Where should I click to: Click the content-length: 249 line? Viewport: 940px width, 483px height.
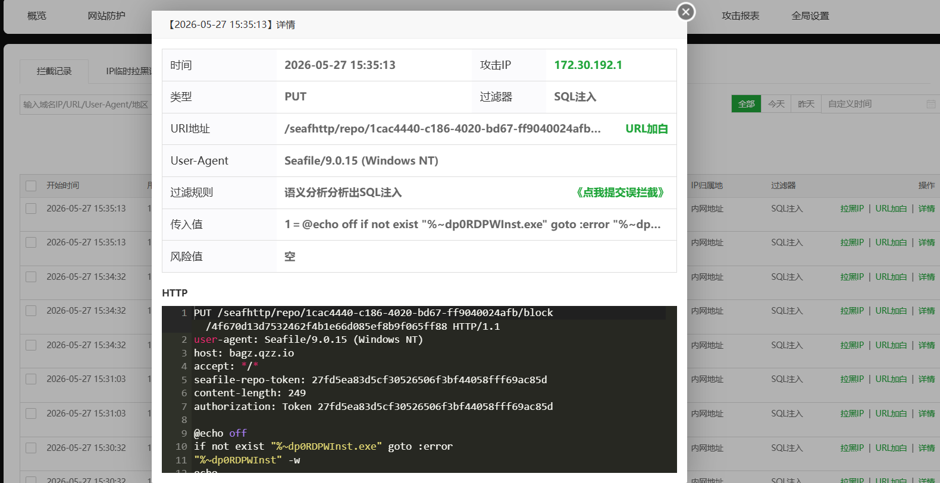pyautogui.click(x=250, y=393)
